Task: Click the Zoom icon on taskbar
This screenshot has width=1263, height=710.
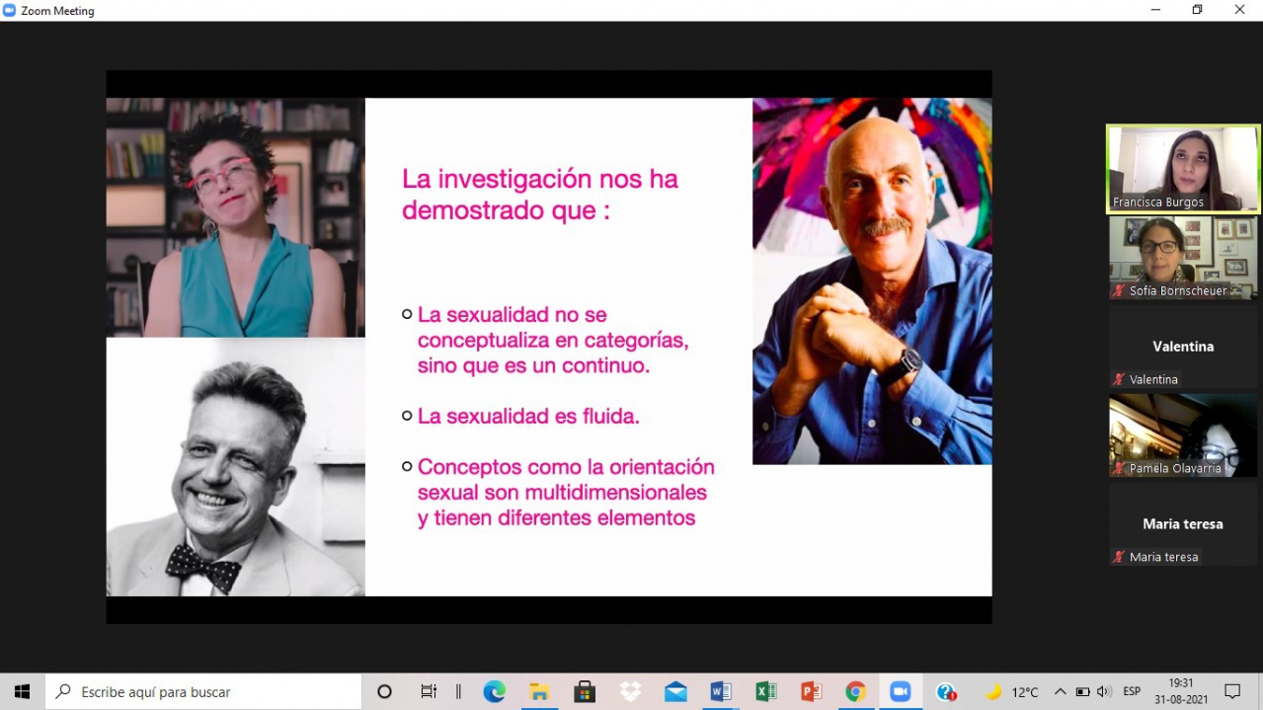Action: click(x=901, y=691)
